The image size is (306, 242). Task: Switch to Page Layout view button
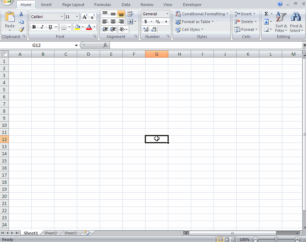227,240
